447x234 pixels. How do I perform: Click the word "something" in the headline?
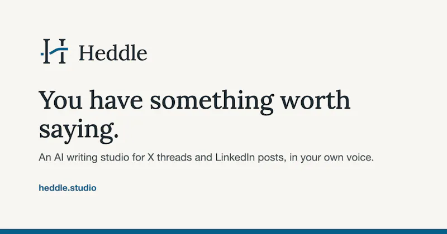(212, 102)
